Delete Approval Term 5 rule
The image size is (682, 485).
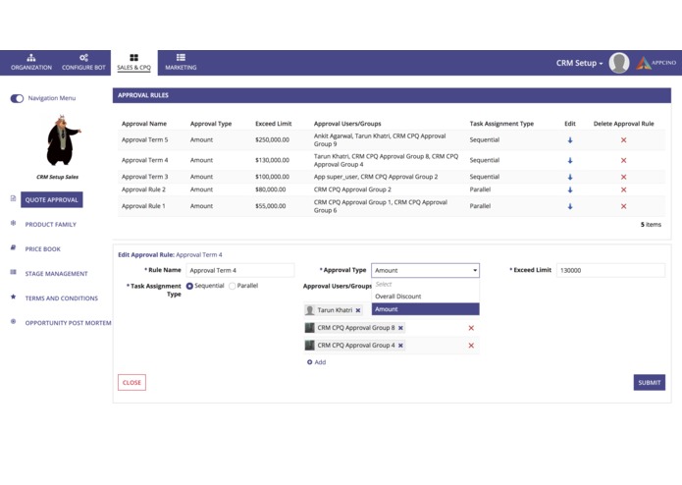(x=623, y=140)
